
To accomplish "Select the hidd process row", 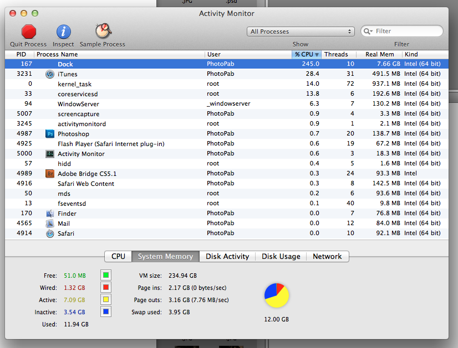I will coord(227,164).
